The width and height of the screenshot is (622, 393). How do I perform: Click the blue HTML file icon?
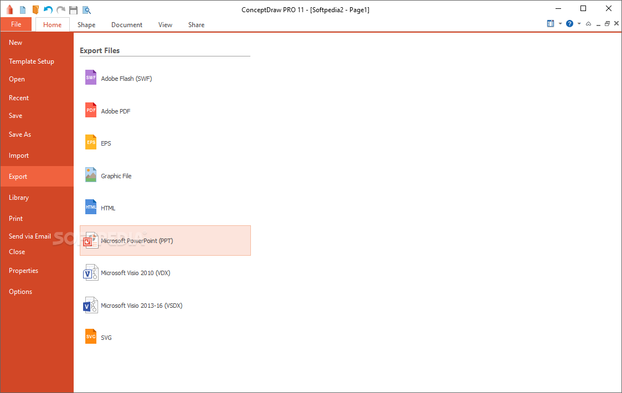tap(91, 206)
